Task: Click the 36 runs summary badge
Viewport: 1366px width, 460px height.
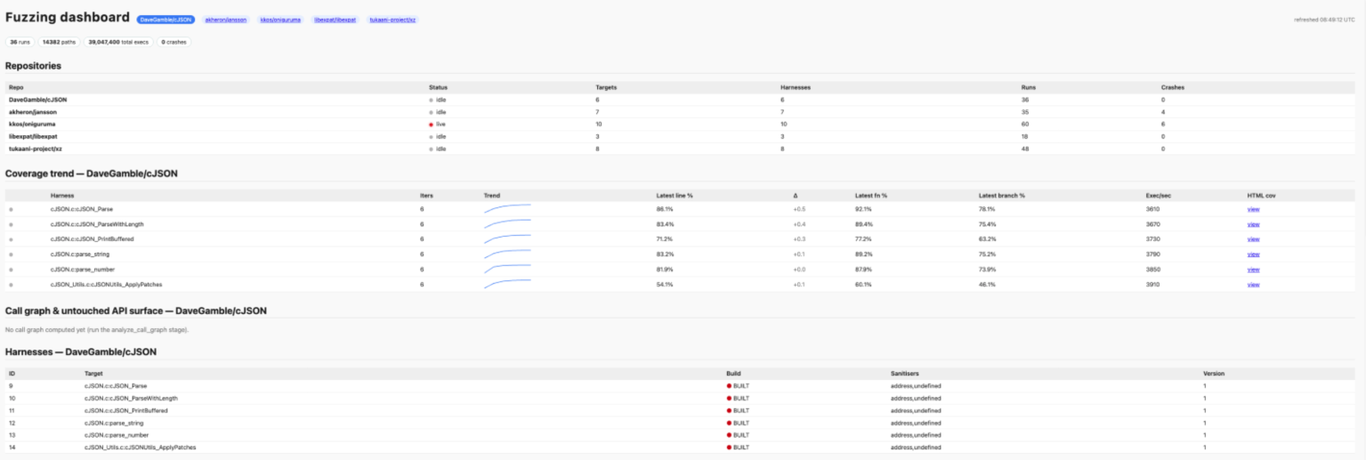Action: [x=20, y=42]
